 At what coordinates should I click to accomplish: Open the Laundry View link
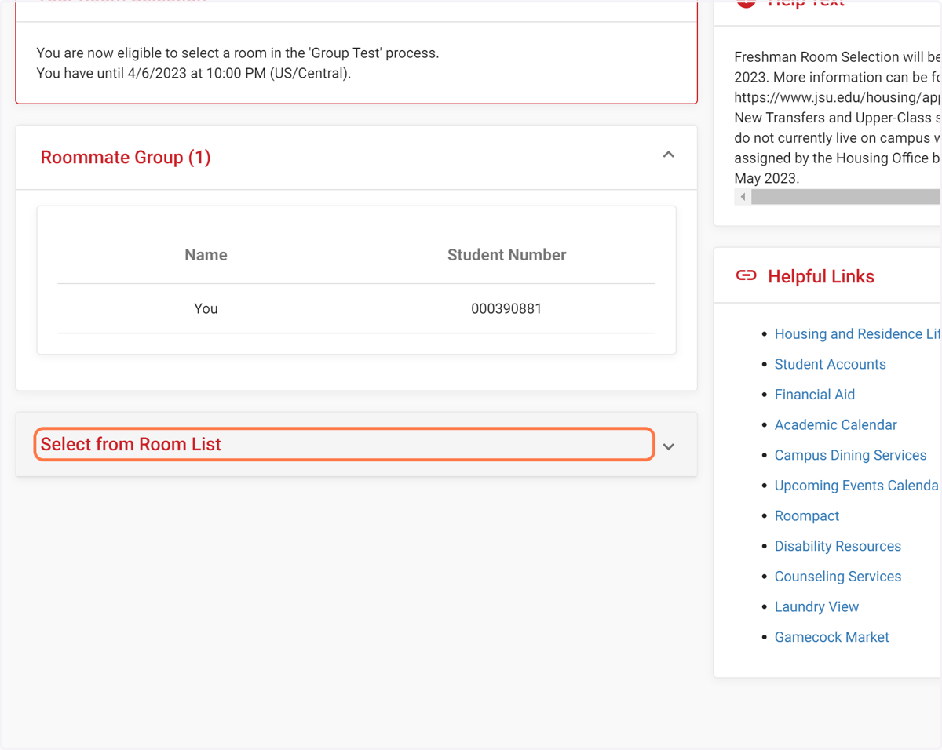(x=816, y=606)
